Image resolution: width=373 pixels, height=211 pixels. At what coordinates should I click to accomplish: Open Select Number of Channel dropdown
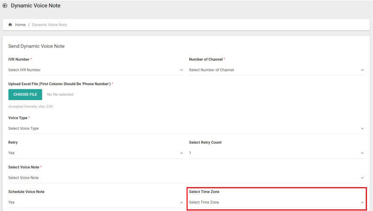coord(276,70)
